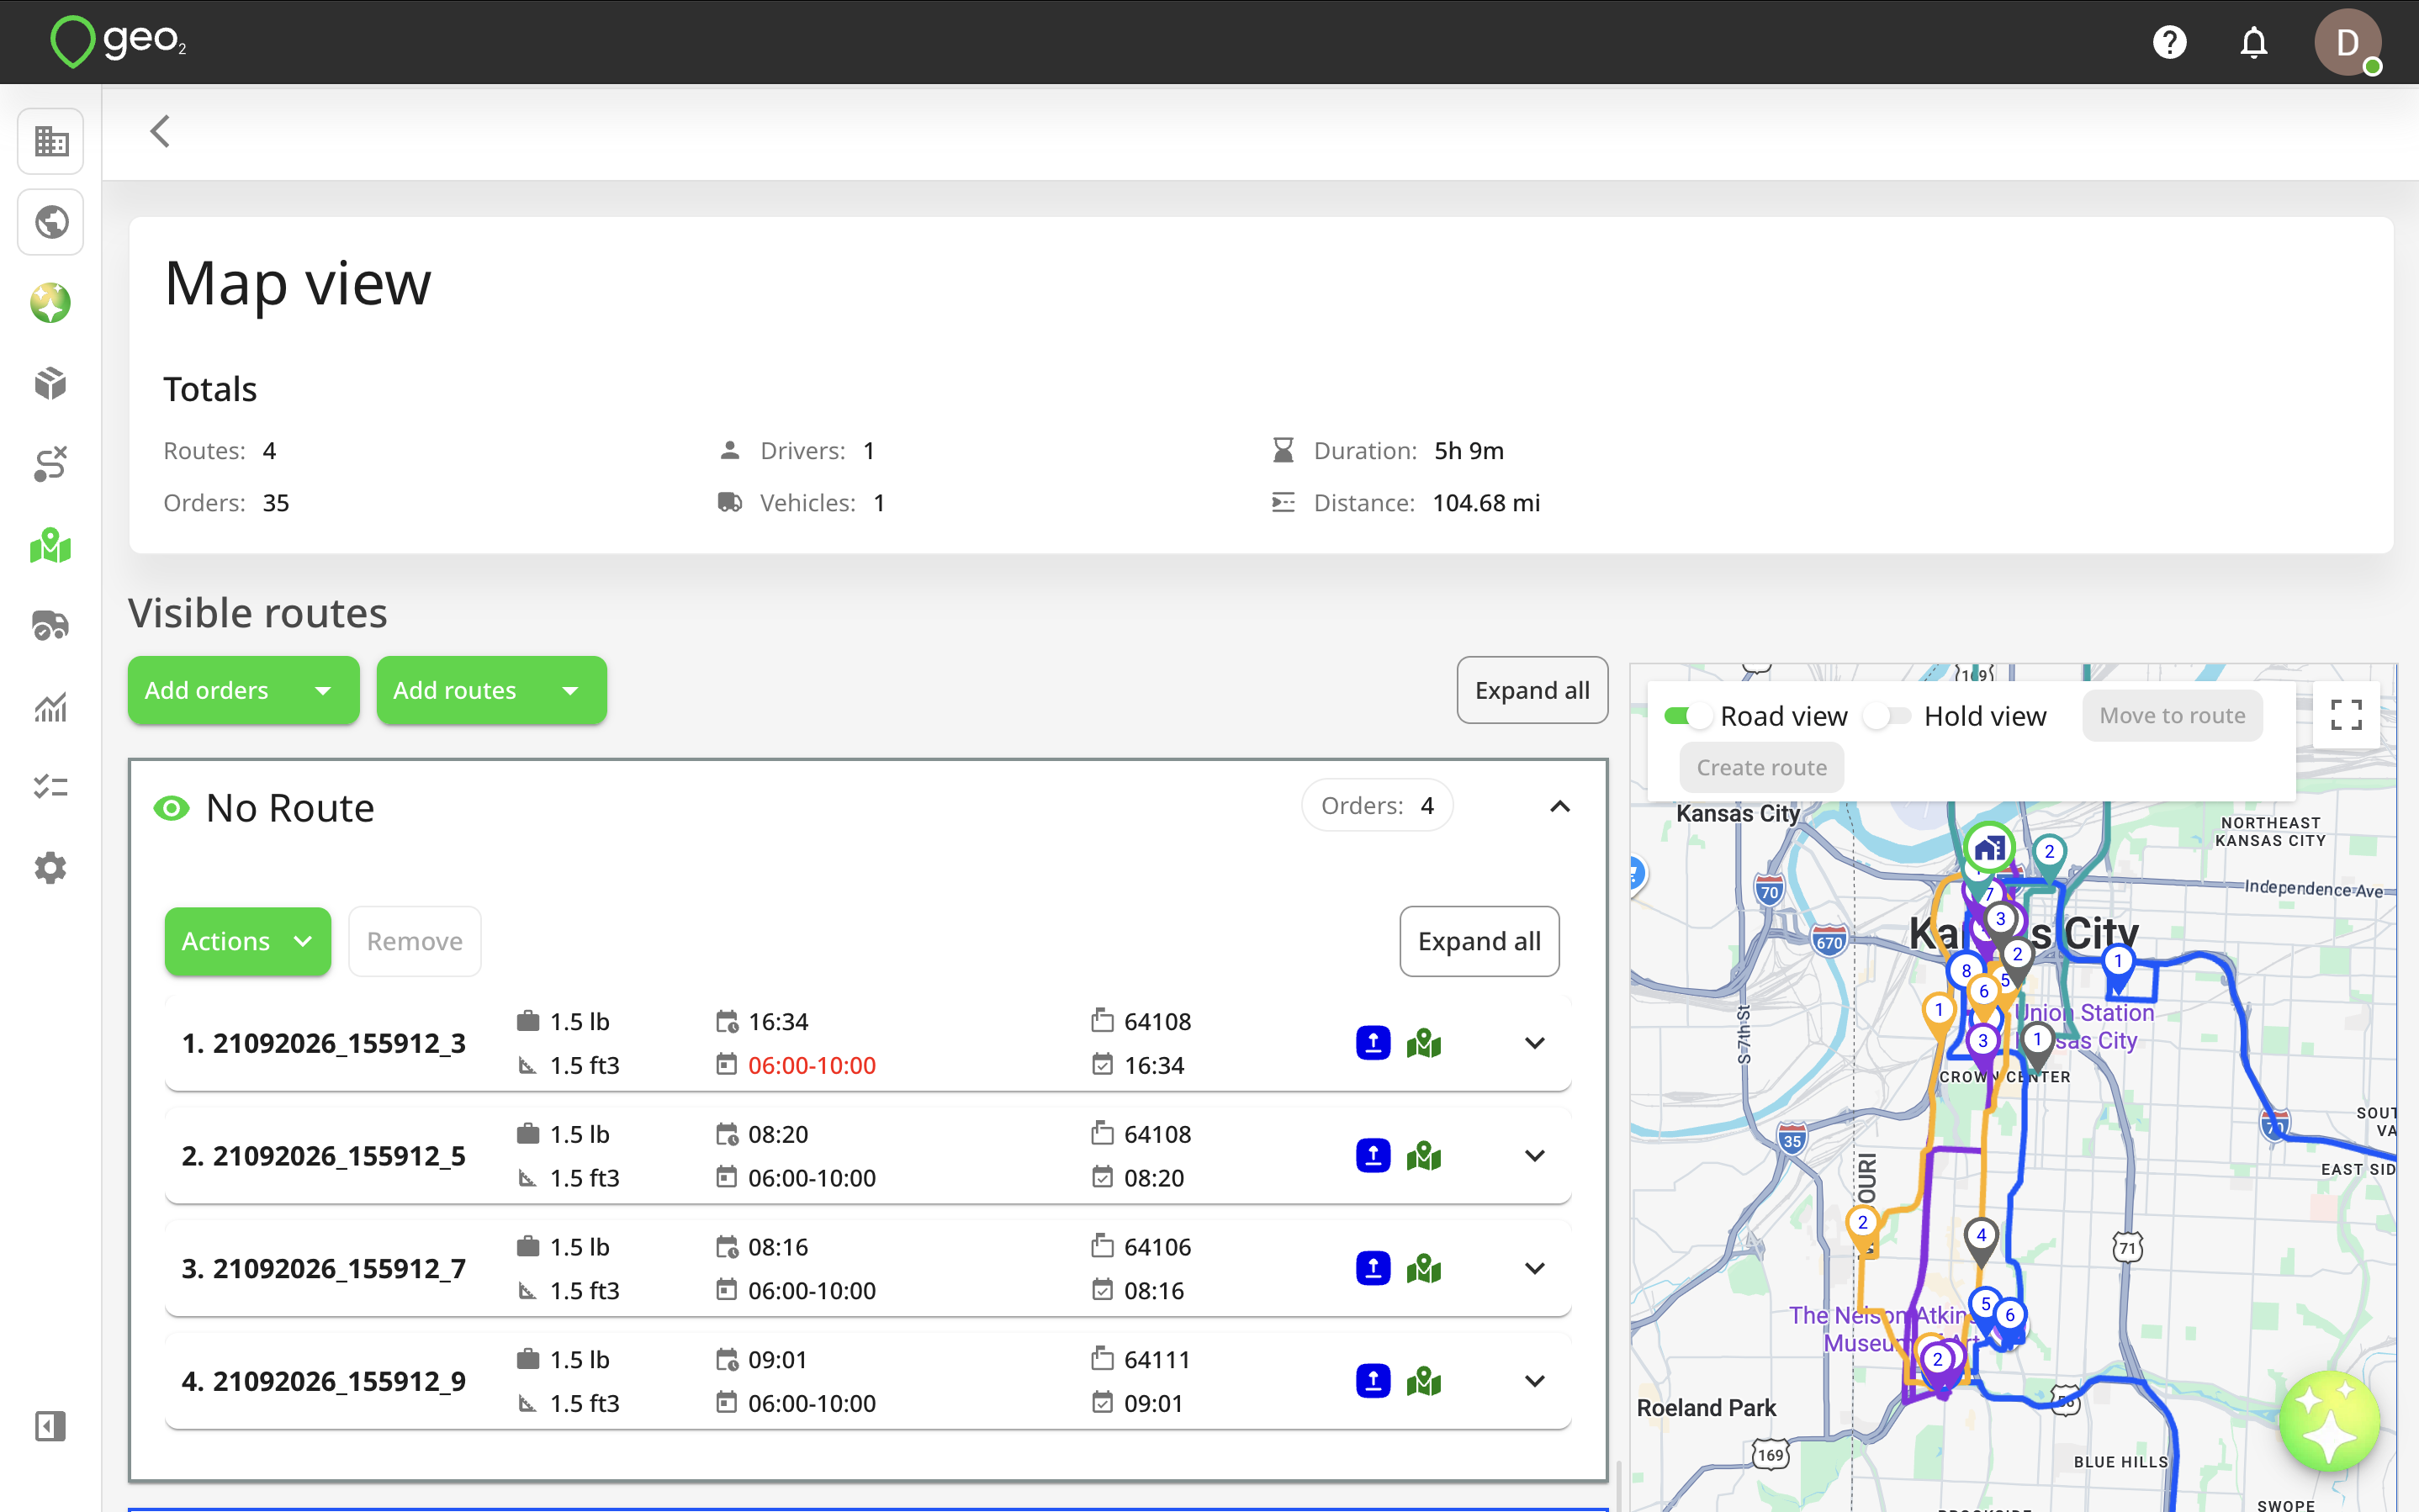Open notifications bell
Image resolution: width=2419 pixels, height=1512 pixels.
click(x=2253, y=42)
